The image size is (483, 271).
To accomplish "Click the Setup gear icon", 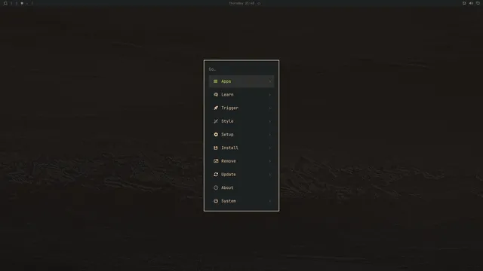I will pyautogui.click(x=216, y=135).
